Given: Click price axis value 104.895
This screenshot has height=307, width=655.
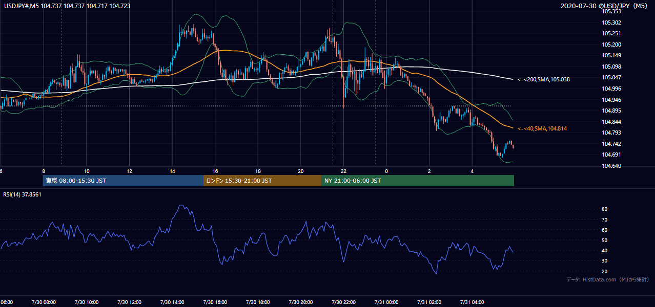Looking at the screenshot, I should (612, 111).
